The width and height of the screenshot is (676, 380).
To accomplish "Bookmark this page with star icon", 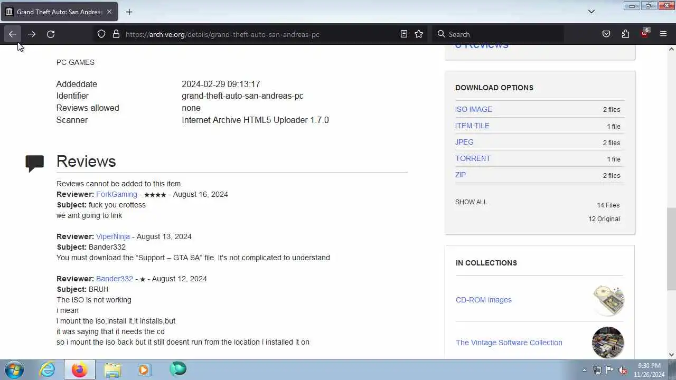I will 419,34.
